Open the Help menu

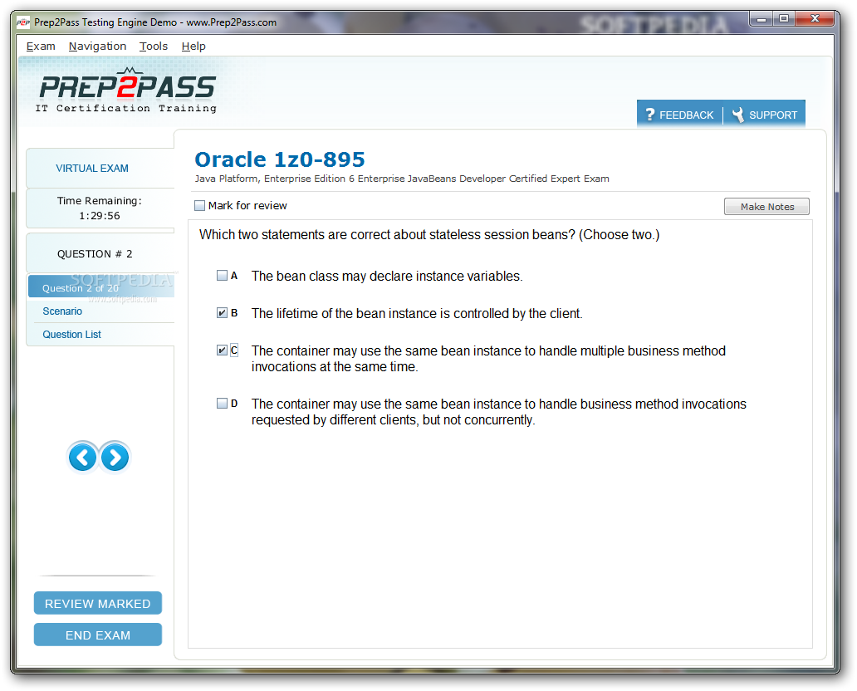(193, 47)
